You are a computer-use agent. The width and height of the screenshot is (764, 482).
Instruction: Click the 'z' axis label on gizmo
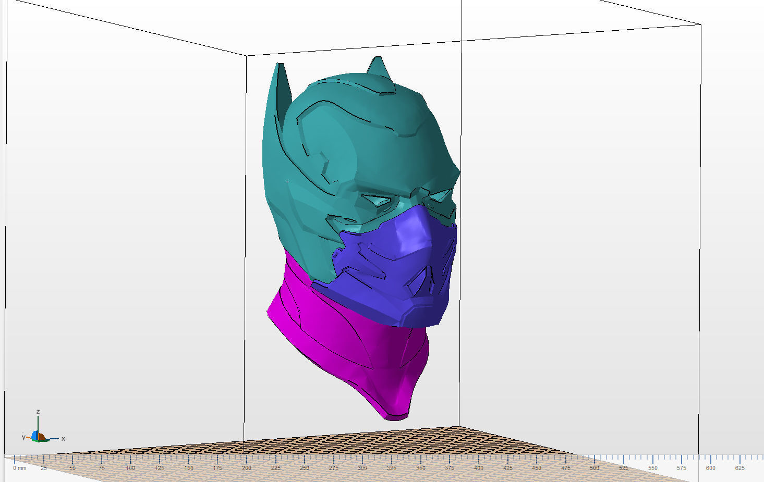(38, 411)
